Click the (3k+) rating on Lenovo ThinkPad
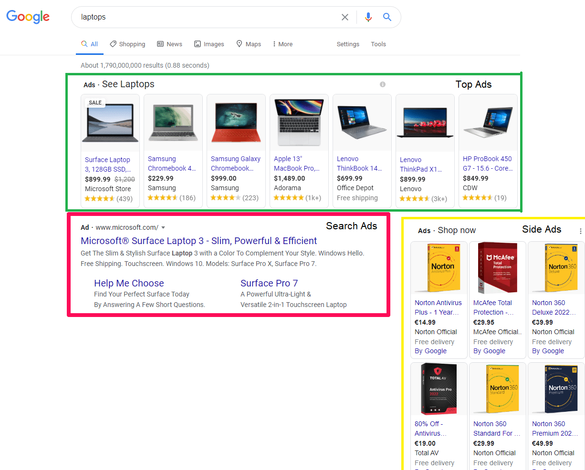Screen dimensions: 585x470 (x=424, y=199)
